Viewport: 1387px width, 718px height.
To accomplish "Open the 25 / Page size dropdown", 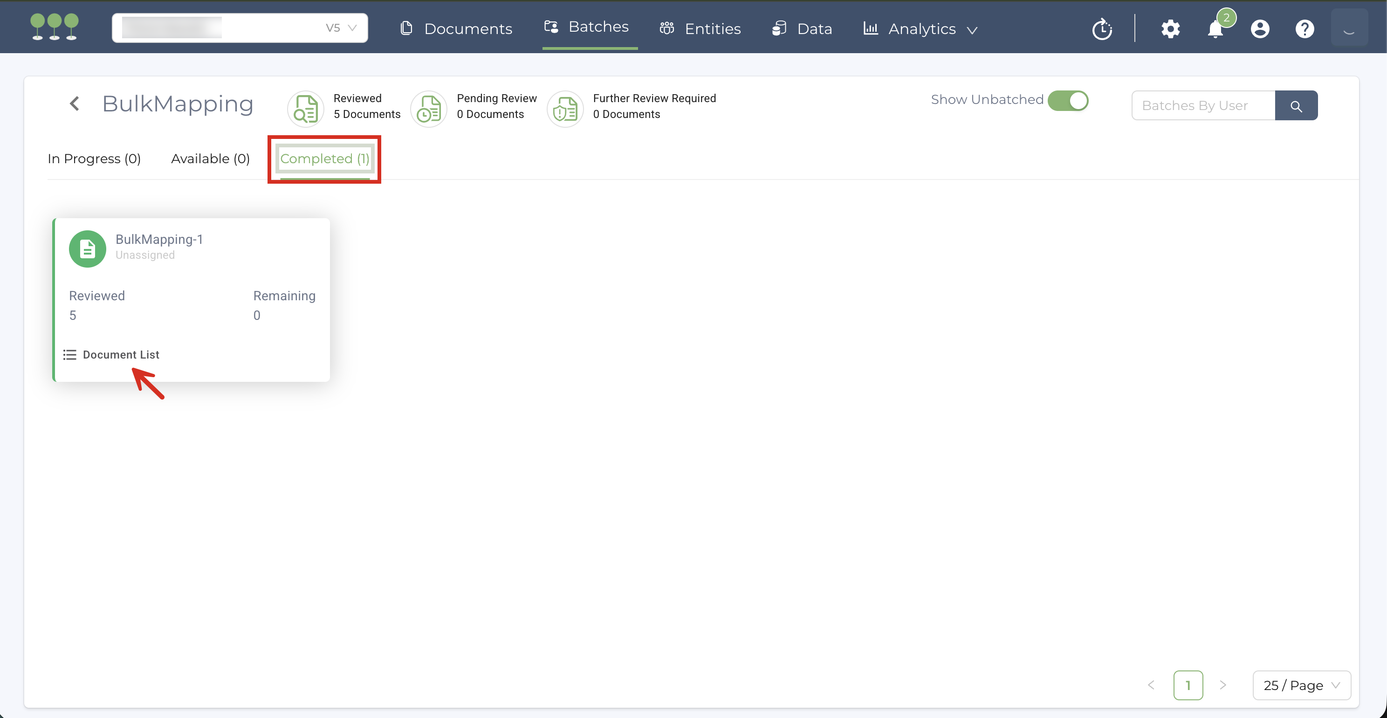I will tap(1301, 685).
